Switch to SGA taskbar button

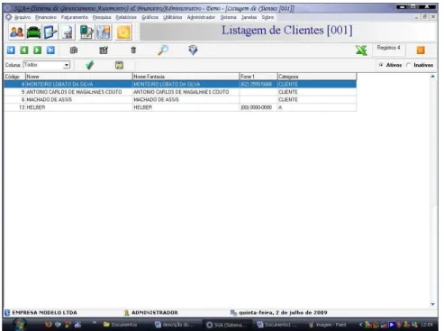coord(227,325)
